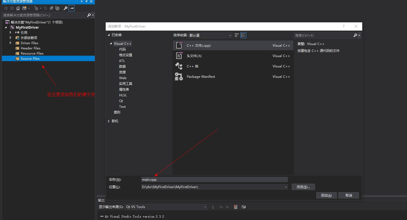Switch views with the solution/folder view icon
Image resolution: width=407 pixels, height=220 pixels.
(x=25, y=8)
